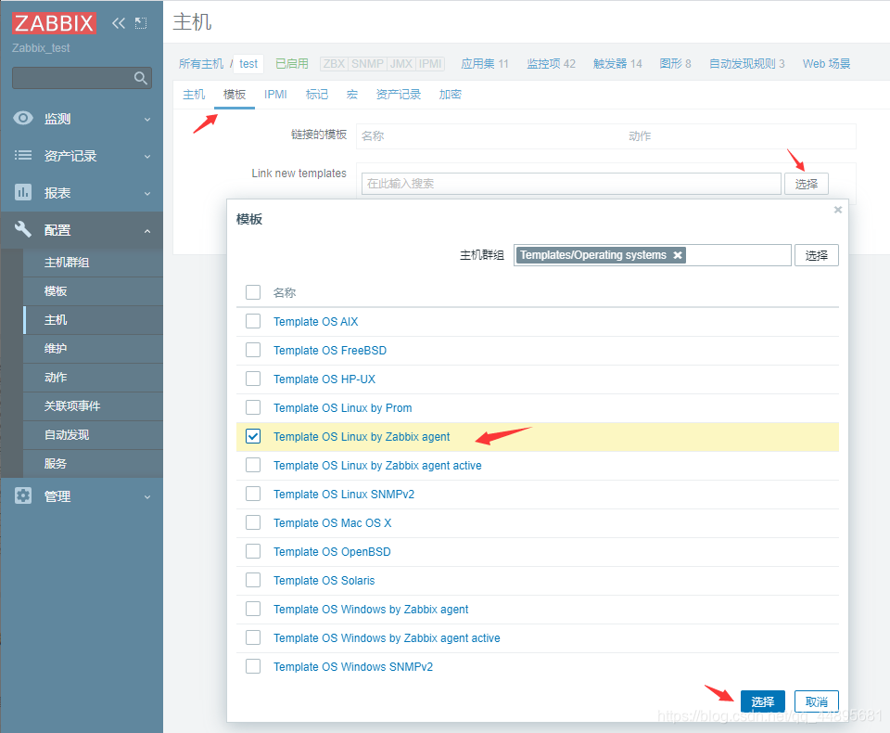The image size is (890, 733).
Task: Click 取消 to cancel dialog
Action: point(816,701)
